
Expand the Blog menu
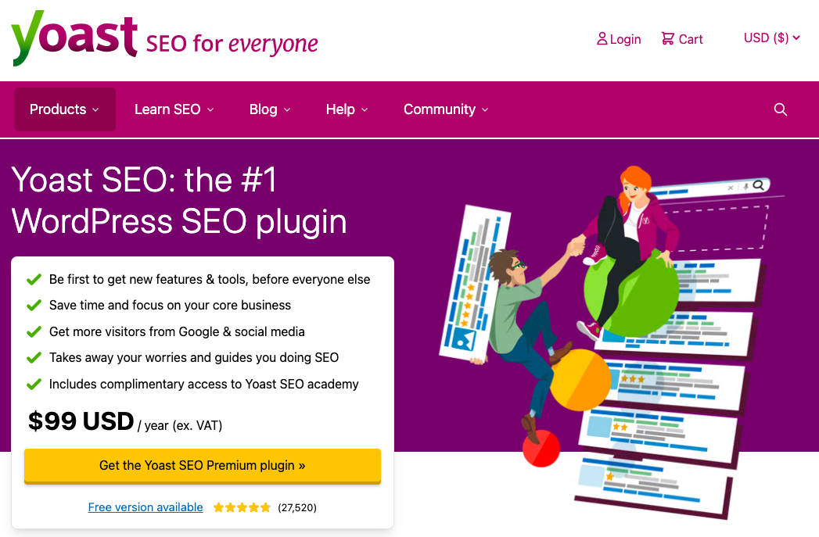270,109
